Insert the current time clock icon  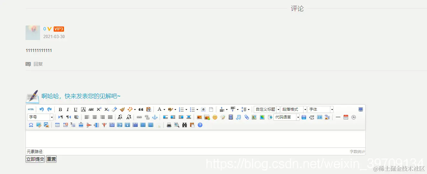(354, 117)
